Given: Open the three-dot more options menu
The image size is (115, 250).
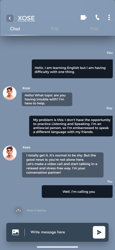Looking at the screenshot, I should [x=109, y=17].
